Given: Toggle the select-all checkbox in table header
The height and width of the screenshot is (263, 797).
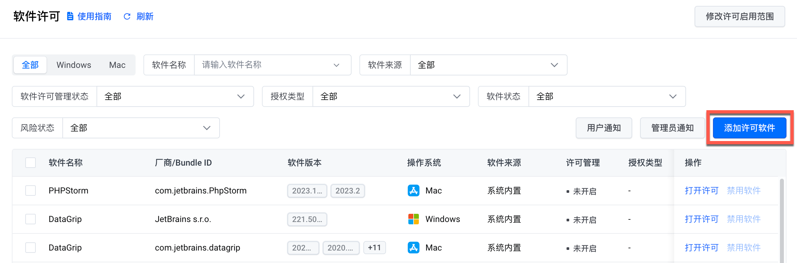Looking at the screenshot, I should point(31,163).
